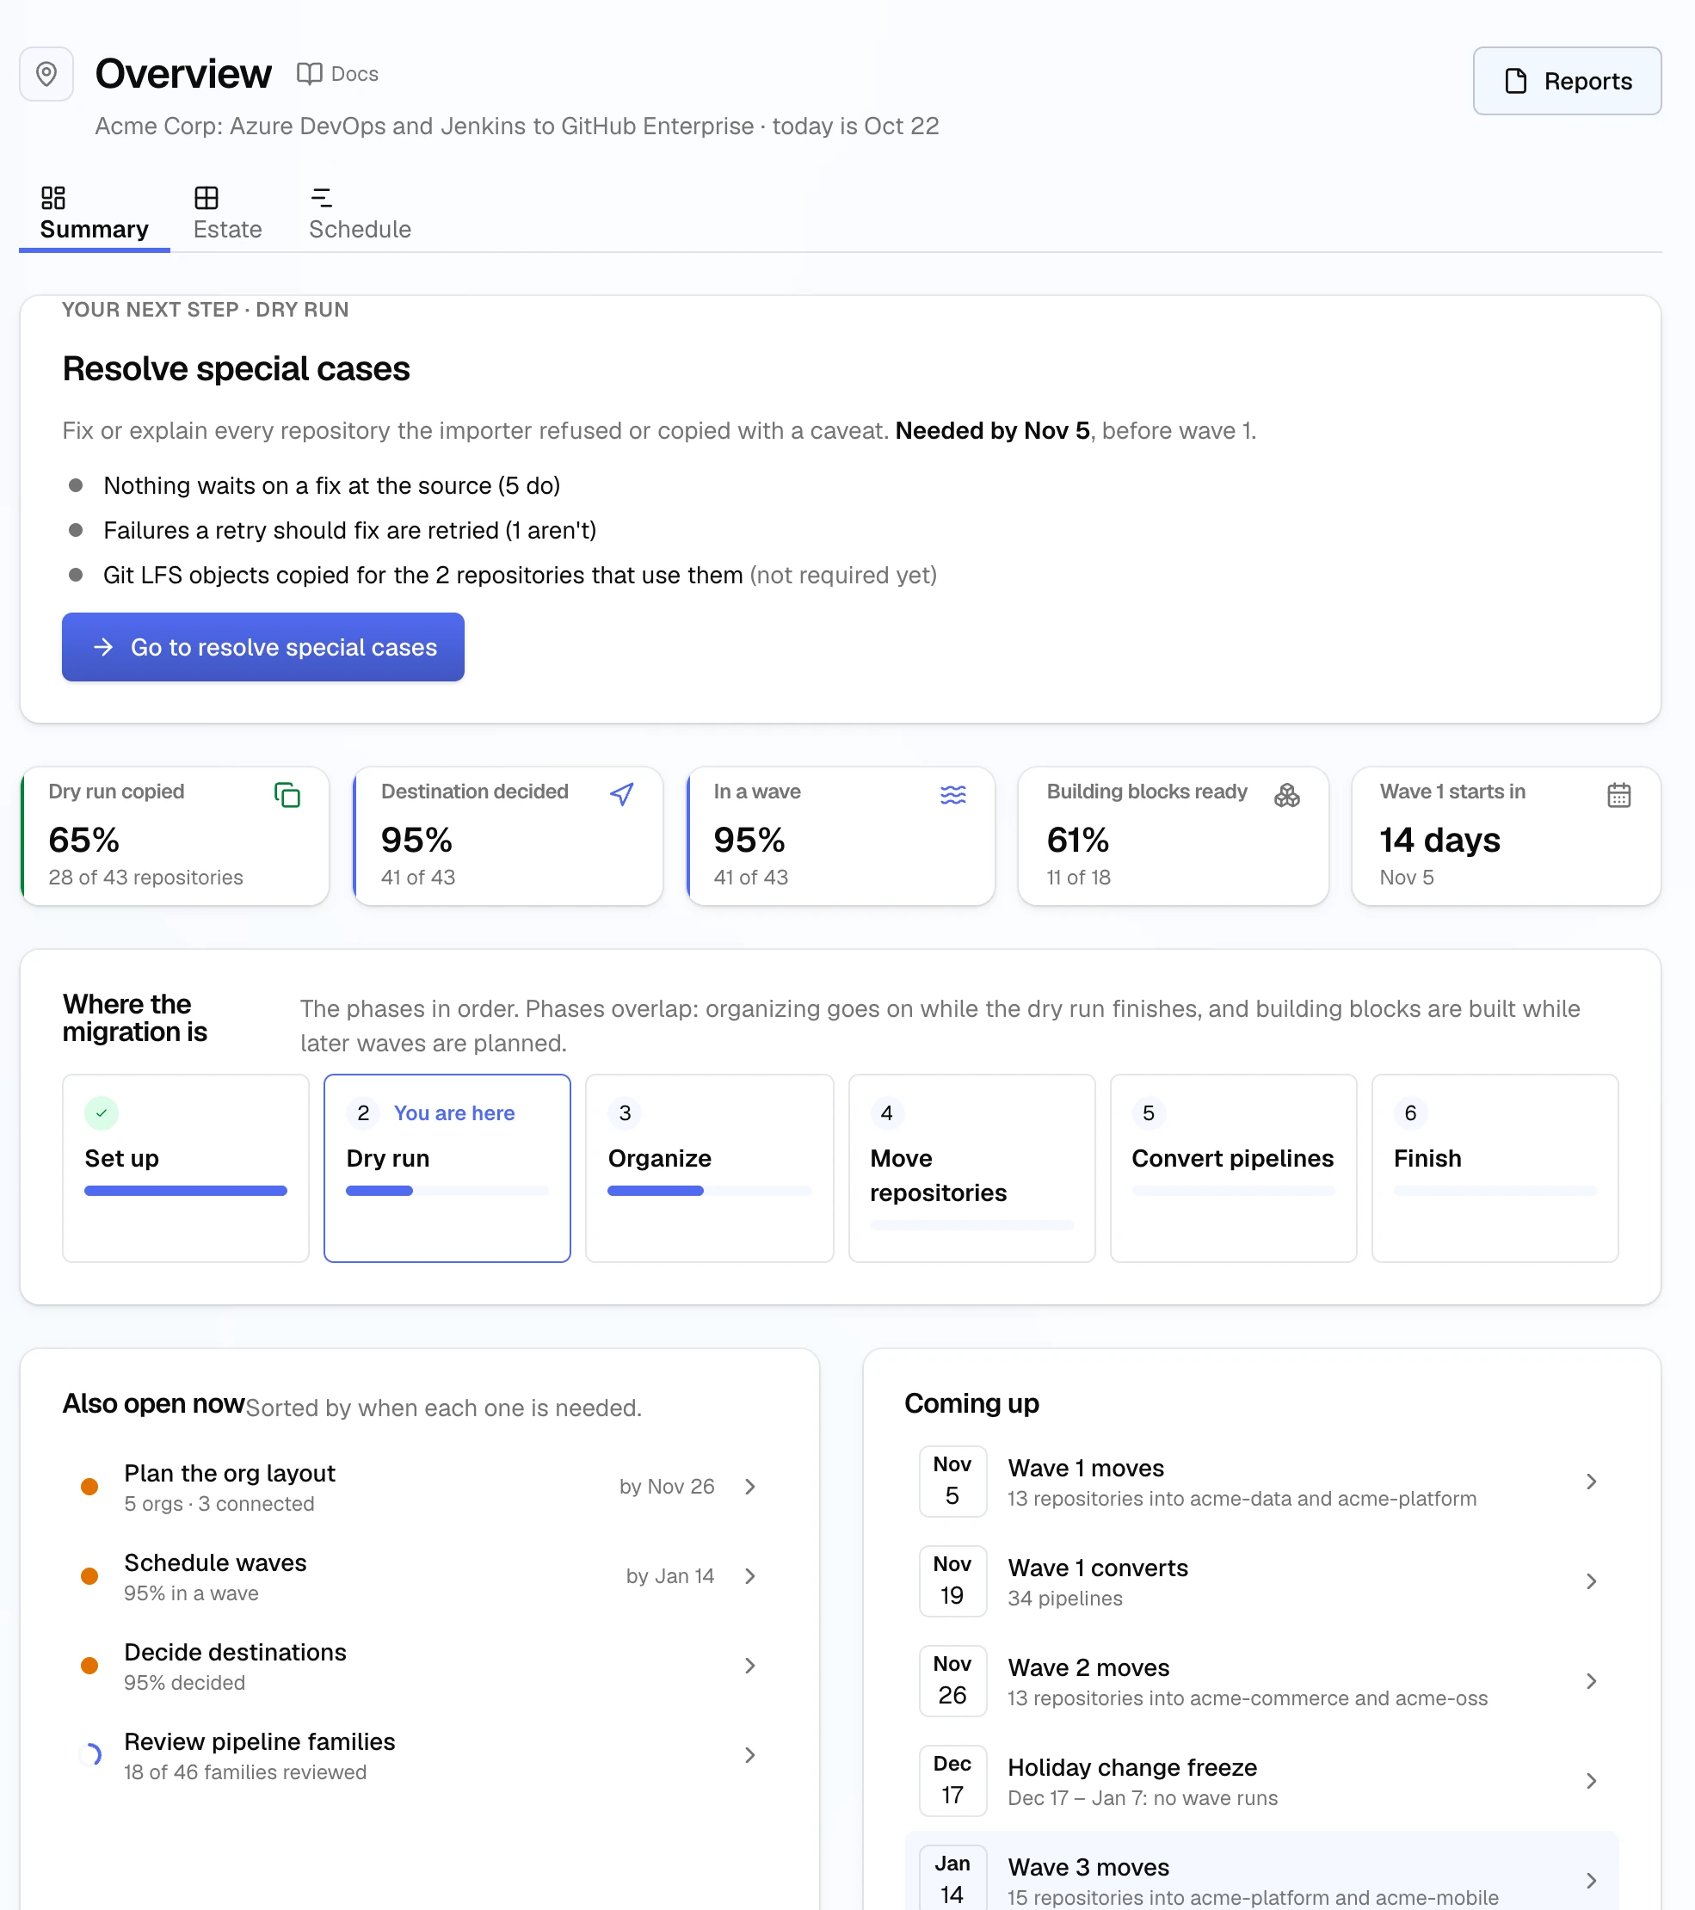
Task: Click the Estate tab table icon
Action: pos(206,198)
